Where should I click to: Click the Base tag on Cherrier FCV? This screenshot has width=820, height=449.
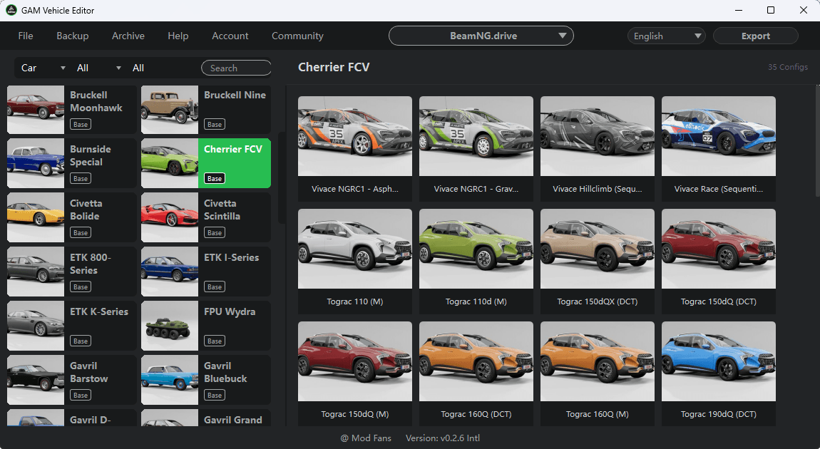[x=215, y=178]
